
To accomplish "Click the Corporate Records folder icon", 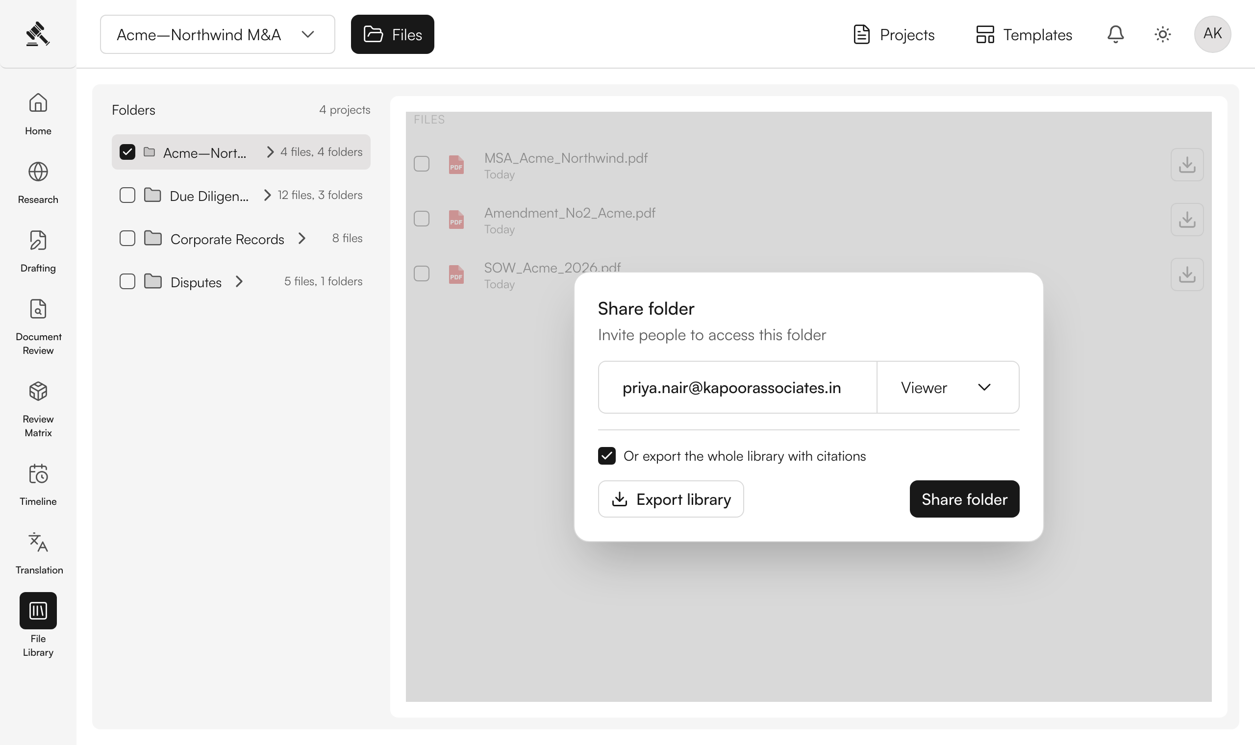I will pyautogui.click(x=152, y=238).
